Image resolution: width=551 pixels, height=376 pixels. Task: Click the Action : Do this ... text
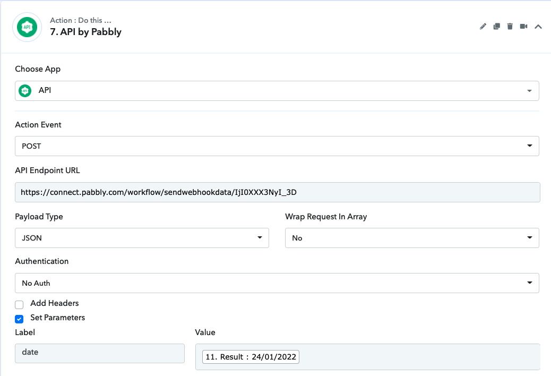[x=81, y=20]
